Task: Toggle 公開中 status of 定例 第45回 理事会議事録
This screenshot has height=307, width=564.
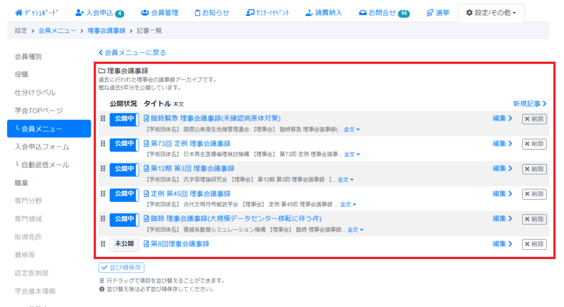Action: pyautogui.click(x=123, y=195)
